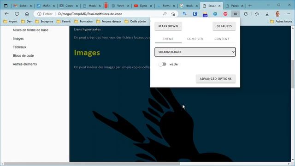Toggle the wide layout switch

point(162,64)
